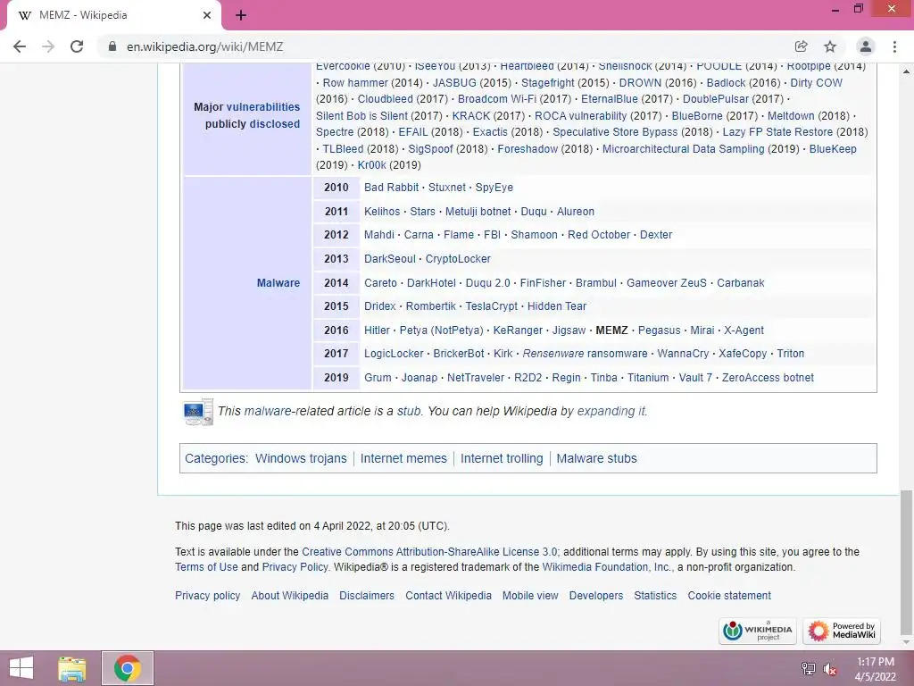Click the Mirai malware link
This screenshot has width=914, height=686.
[x=702, y=330]
